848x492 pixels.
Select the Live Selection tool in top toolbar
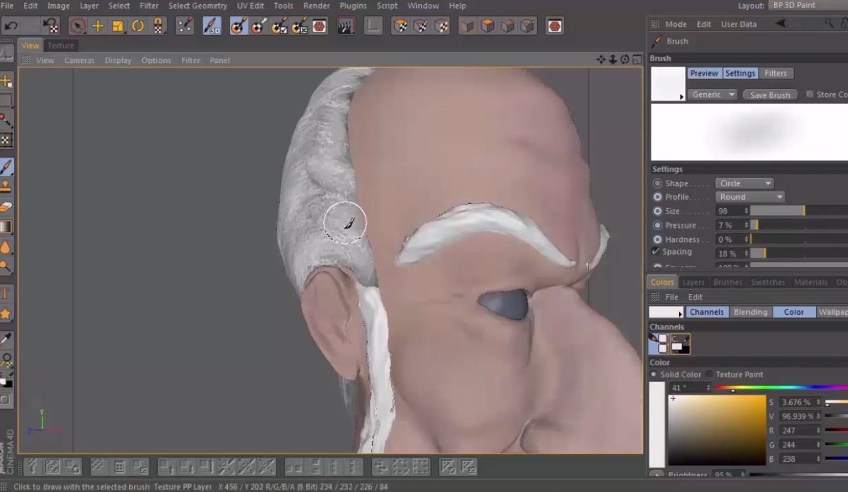click(77, 26)
